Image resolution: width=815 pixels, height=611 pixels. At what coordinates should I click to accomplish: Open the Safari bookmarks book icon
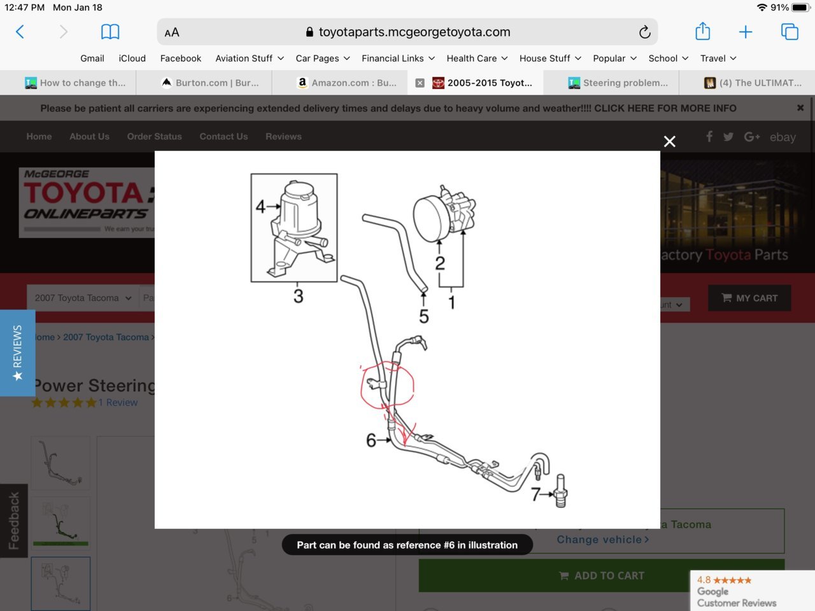tap(110, 32)
